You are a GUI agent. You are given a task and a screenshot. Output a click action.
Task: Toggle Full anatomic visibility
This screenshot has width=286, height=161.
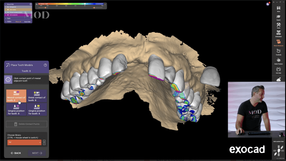8,15
